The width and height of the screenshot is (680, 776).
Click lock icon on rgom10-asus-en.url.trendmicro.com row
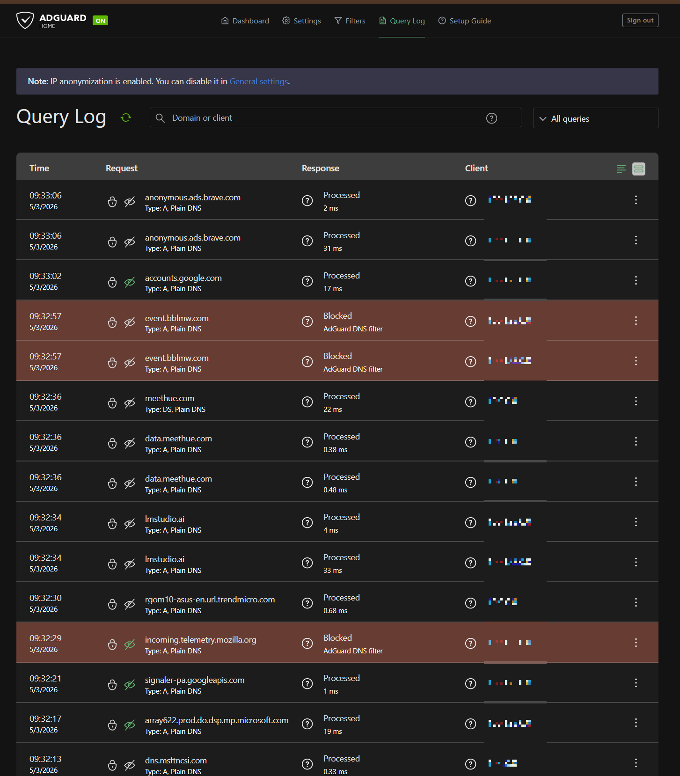point(112,604)
